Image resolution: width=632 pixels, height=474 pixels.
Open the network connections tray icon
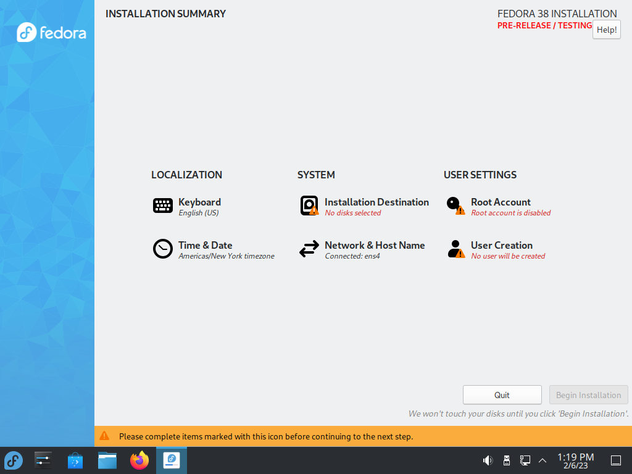click(525, 460)
